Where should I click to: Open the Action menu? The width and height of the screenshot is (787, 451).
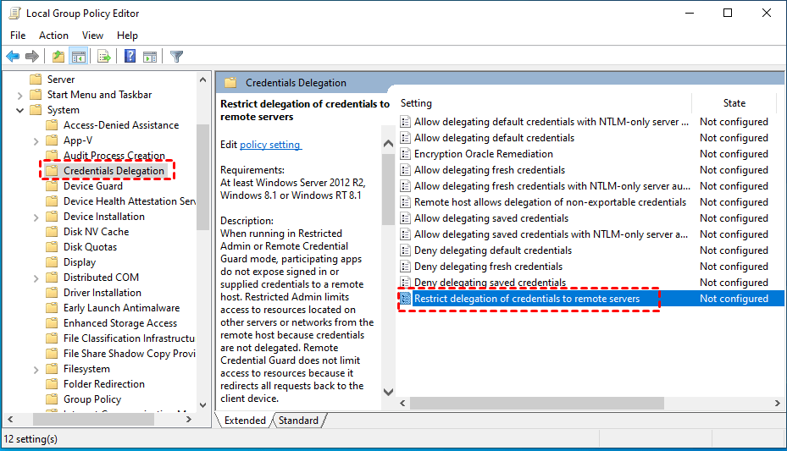[x=53, y=36]
